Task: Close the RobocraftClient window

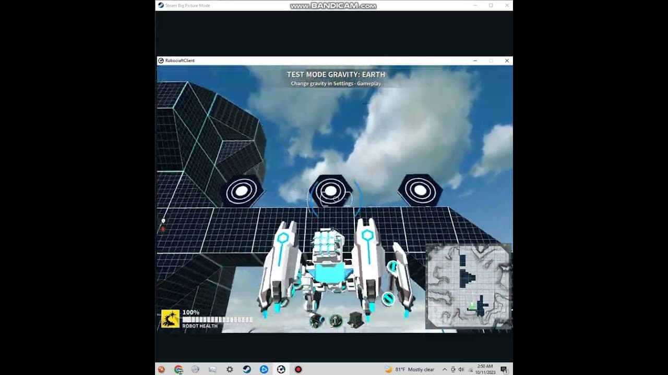Action: point(507,60)
